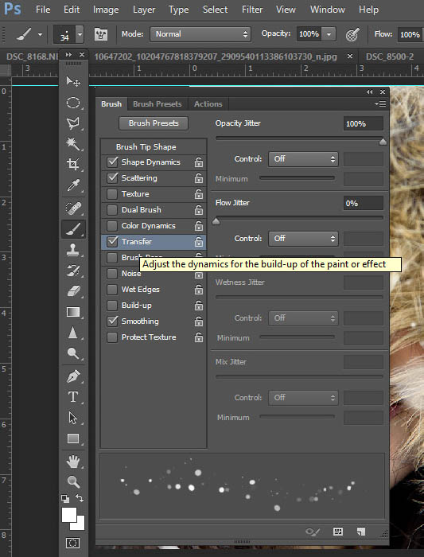The image size is (424, 557).
Task: Uncheck the Scattering option
Action: pos(112,177)
